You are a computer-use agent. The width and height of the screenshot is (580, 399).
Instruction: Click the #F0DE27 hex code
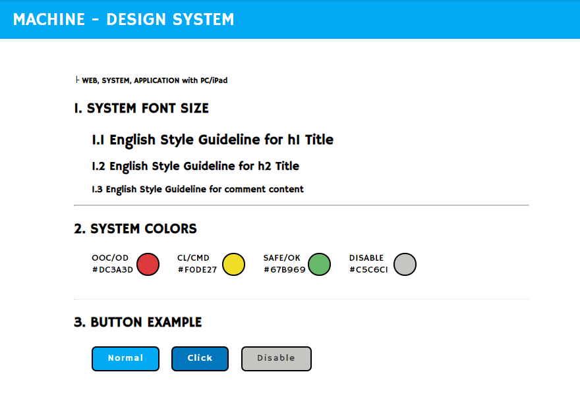pos(197,270)
